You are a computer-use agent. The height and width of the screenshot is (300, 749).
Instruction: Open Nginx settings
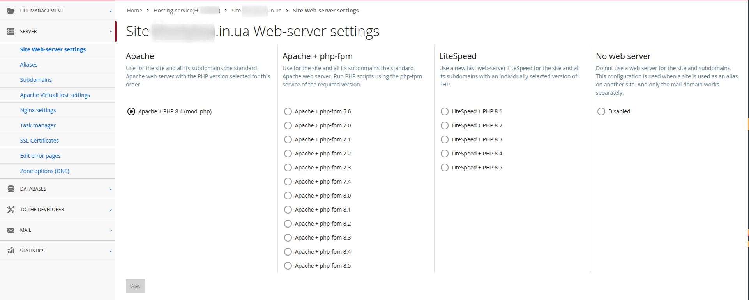pos(38,110)
